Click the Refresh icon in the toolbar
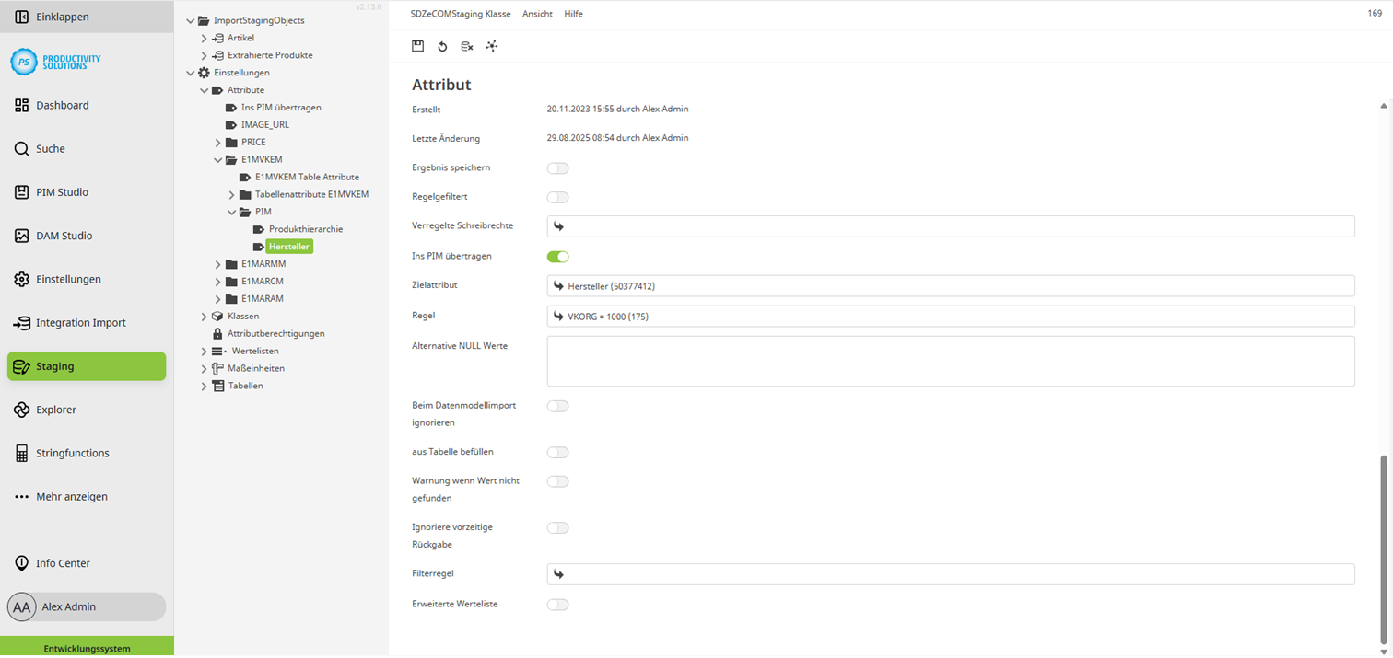Screen dimensions: 1393x658 tap(442, 45)
